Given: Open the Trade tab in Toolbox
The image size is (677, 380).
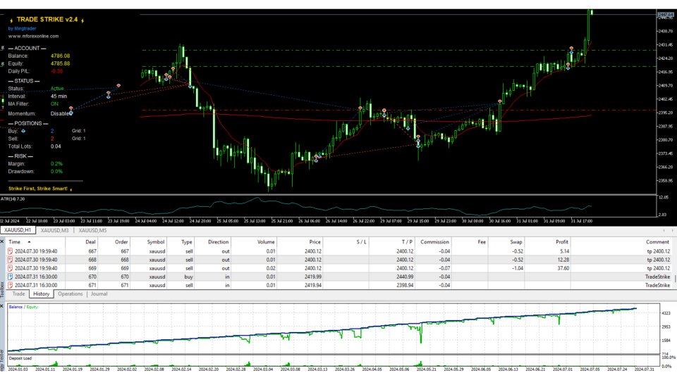Looking at the screenshot, I should 18,294.
